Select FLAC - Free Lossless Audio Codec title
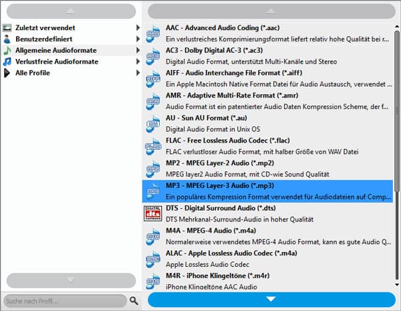 228,140
